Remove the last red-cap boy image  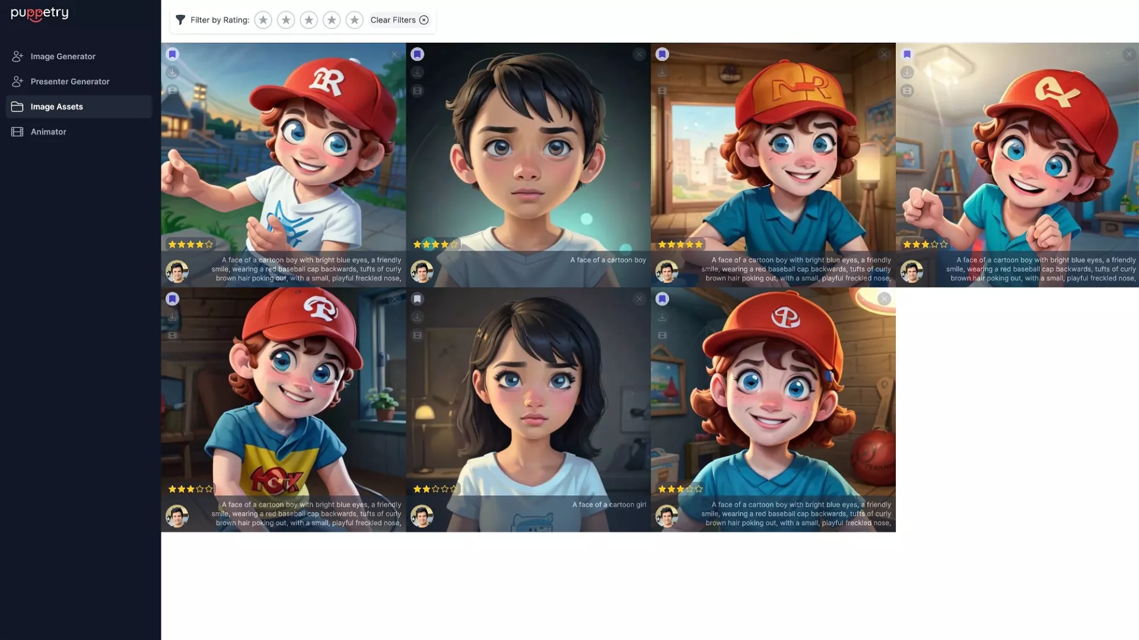(884, 299)
